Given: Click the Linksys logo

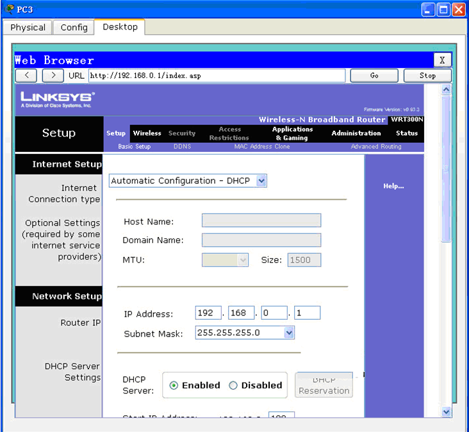Looking at the screenshot, I should point(58,99).
